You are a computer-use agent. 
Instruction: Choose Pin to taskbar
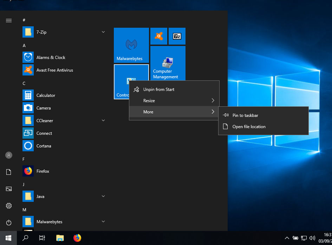pos(263,115)
